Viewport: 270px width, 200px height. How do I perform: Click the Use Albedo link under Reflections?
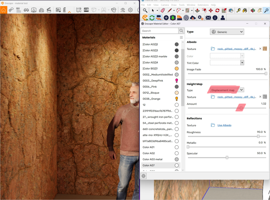(x=224, y=125)
